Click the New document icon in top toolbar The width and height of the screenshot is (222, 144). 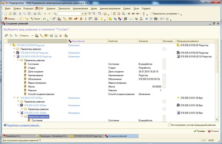pos(6,14)
